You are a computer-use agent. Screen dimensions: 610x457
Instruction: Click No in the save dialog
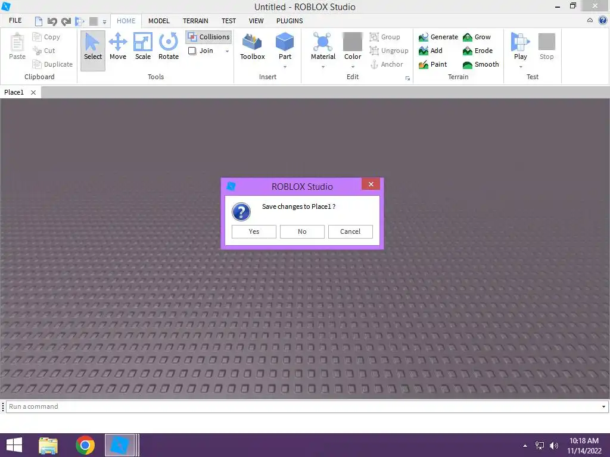point(302,231)
